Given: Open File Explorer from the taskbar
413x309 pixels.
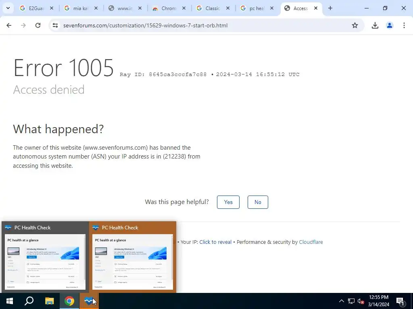Looking at the screenshot, I should [49, 301].
